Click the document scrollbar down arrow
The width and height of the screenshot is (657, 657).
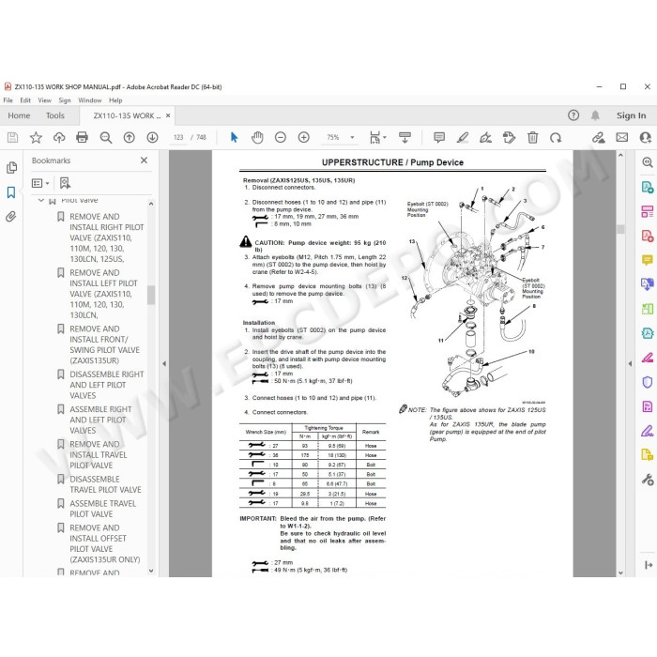tap(620, 573)
